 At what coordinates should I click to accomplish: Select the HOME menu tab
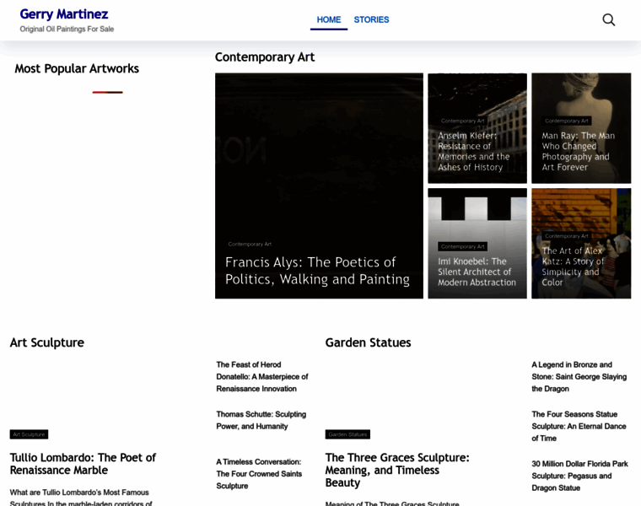point(328,19)
